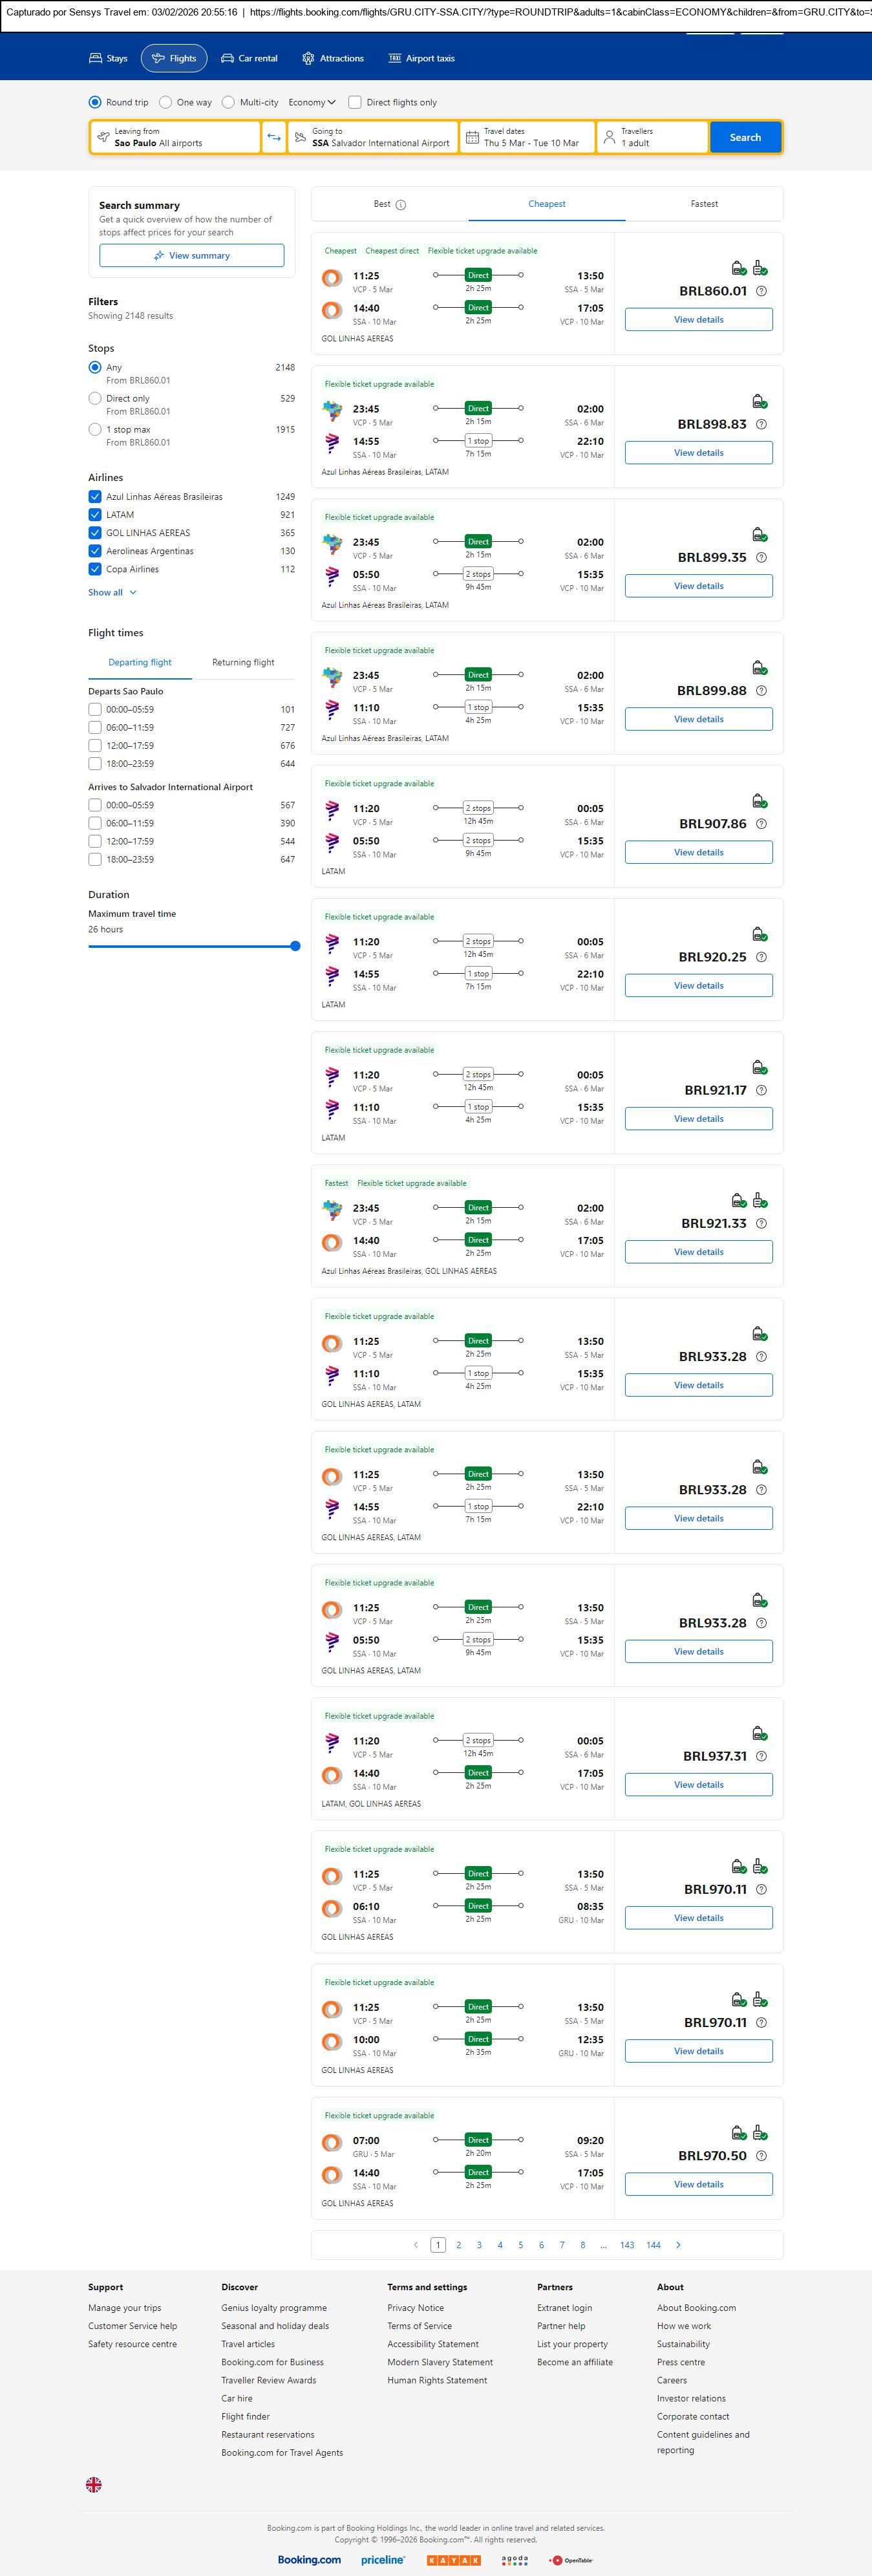This screenshot has width=872, height=2576.
Task: Click the info icon beside the Best tab
Action: click(401, 205)
